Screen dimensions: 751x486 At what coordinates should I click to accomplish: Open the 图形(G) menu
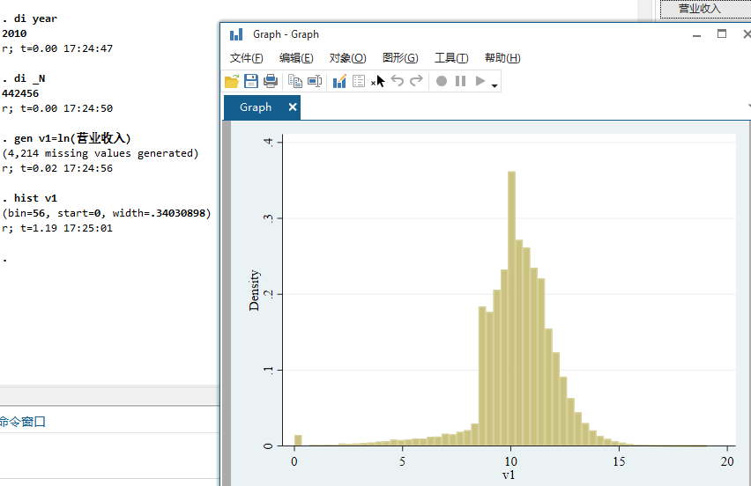399,58
